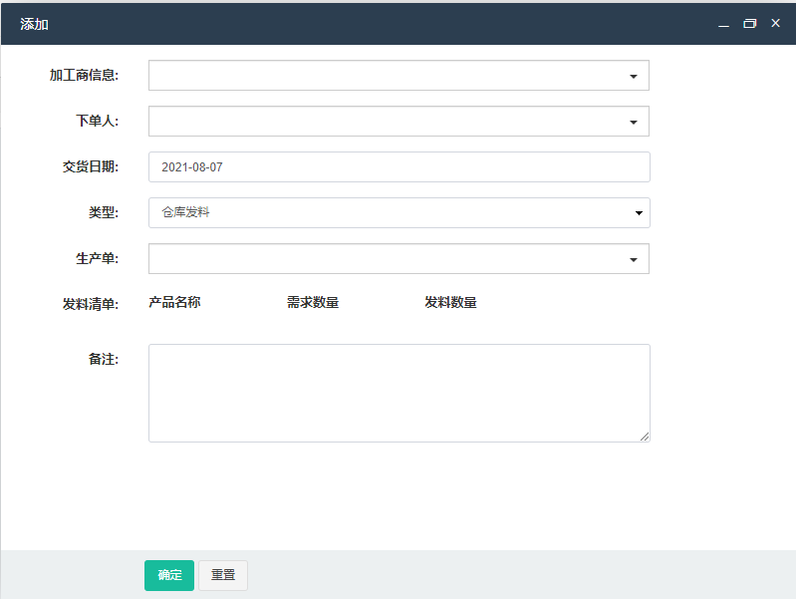
Task: Open the 下单人 dropdown
Action: click(398, 121)
